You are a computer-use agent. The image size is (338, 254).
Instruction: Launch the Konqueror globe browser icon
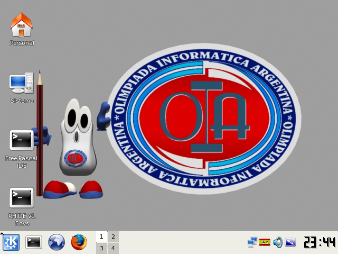point(57,242)
